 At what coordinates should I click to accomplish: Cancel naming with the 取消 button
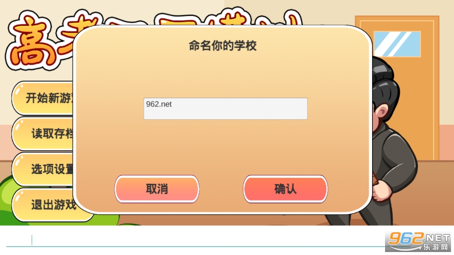[x=157, y=189]
